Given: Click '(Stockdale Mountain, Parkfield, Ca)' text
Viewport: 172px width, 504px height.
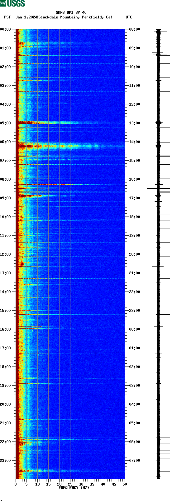Looking at the screenshot, I should point(74,17).
